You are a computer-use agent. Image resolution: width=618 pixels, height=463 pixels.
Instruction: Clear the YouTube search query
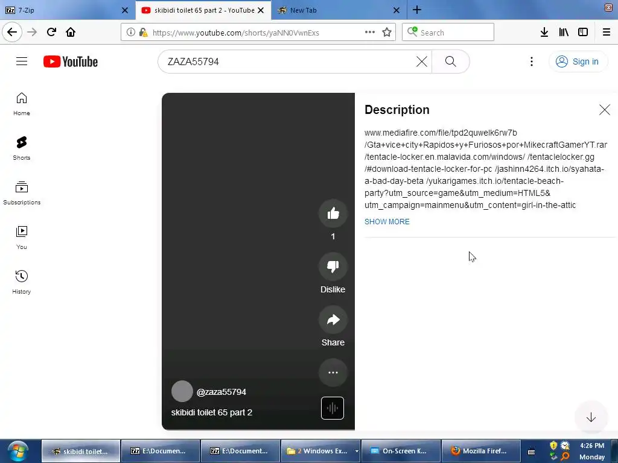[422, 61]
